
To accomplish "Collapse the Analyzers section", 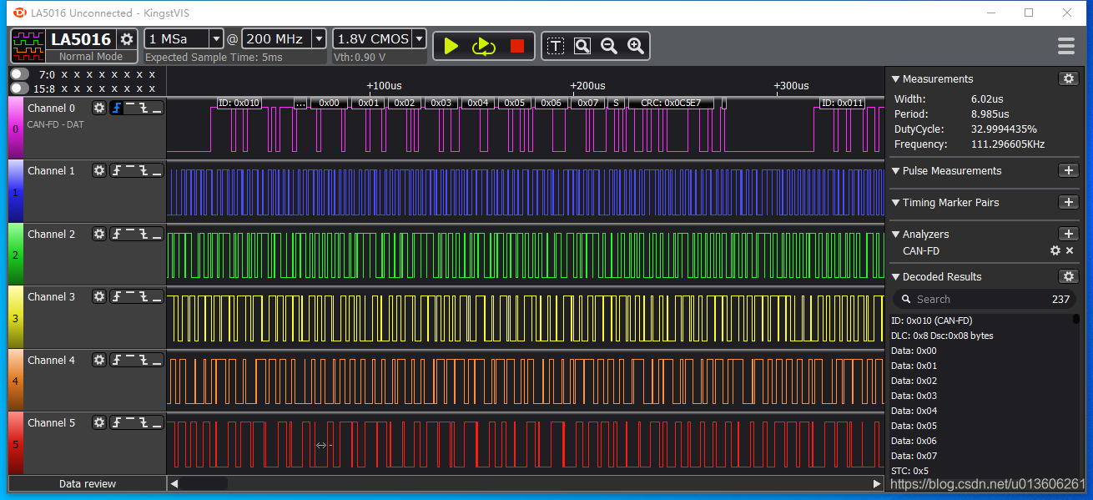I will 895,235.
